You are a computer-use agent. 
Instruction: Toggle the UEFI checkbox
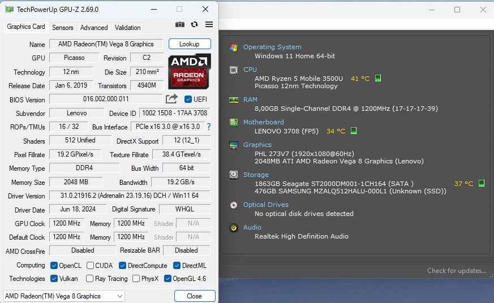tap(188, 99)
